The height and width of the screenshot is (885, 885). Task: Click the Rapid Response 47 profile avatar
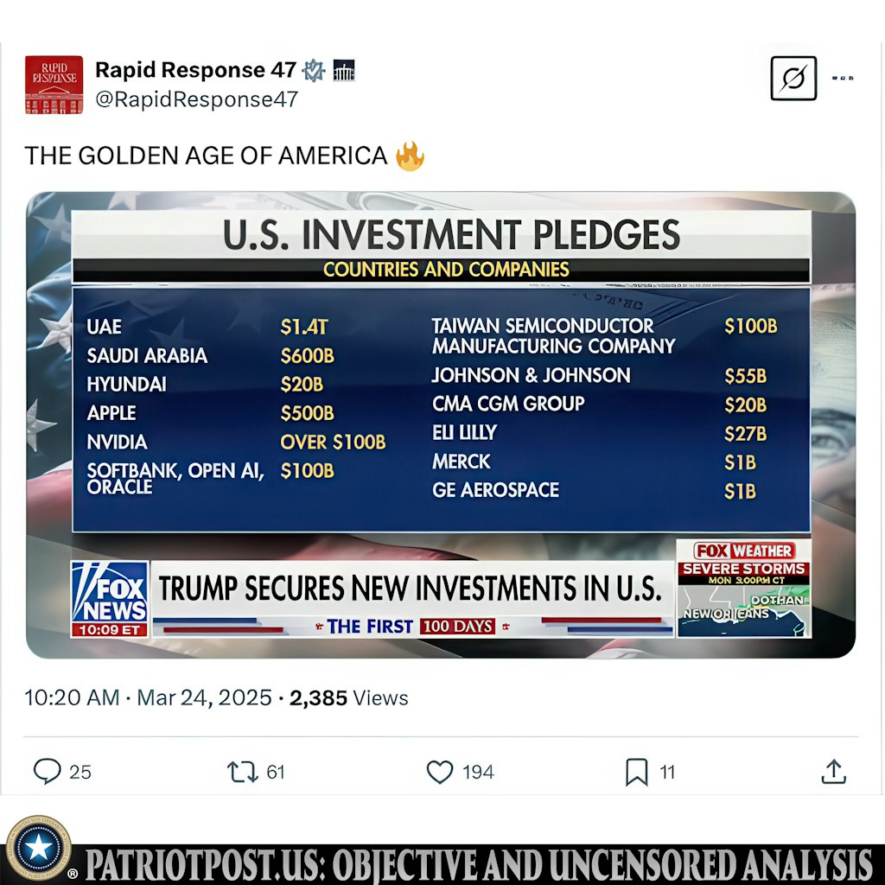point(54,85)
